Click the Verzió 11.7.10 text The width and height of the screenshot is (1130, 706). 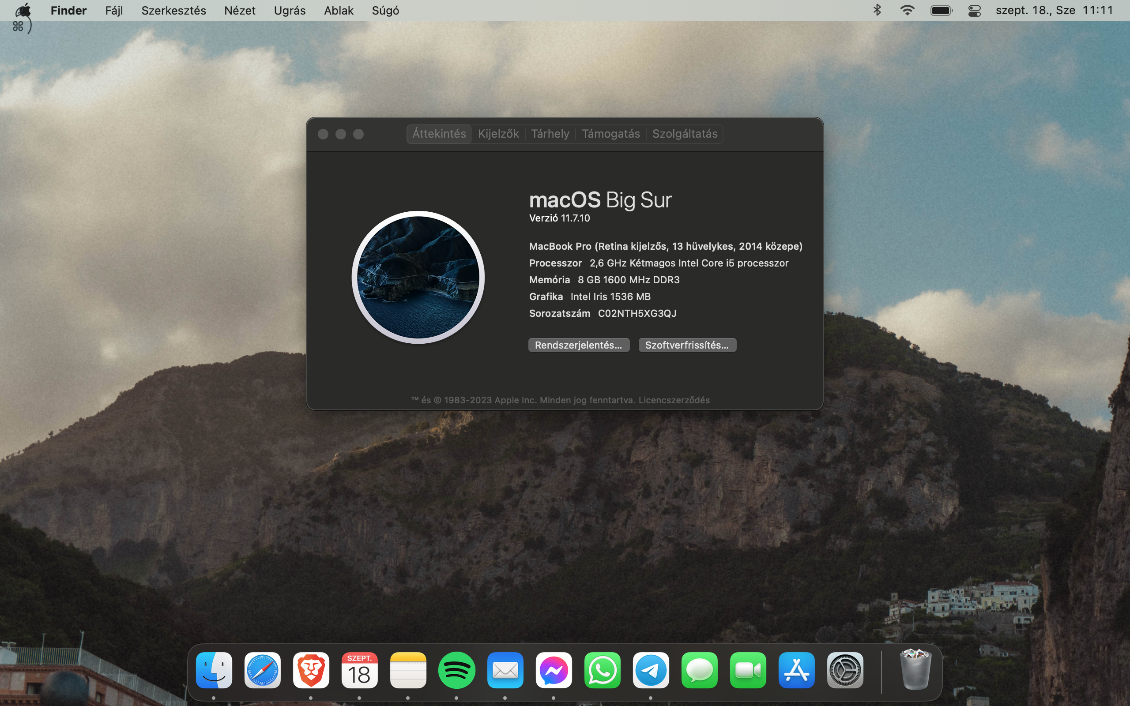pos(559,218)
